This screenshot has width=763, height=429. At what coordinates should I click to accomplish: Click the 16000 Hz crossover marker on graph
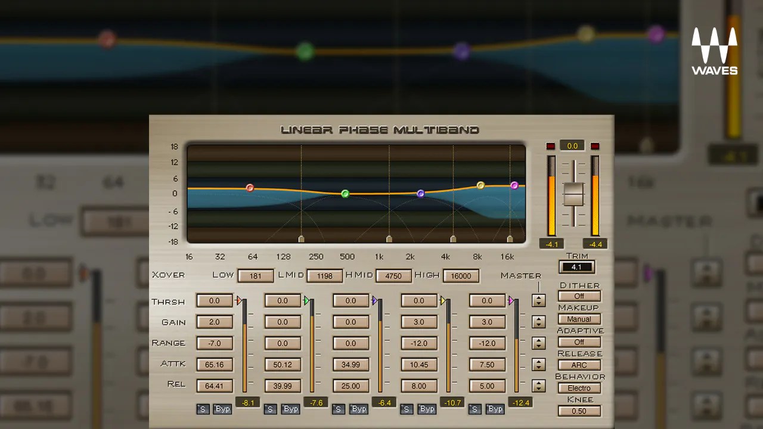click(510, 239)
